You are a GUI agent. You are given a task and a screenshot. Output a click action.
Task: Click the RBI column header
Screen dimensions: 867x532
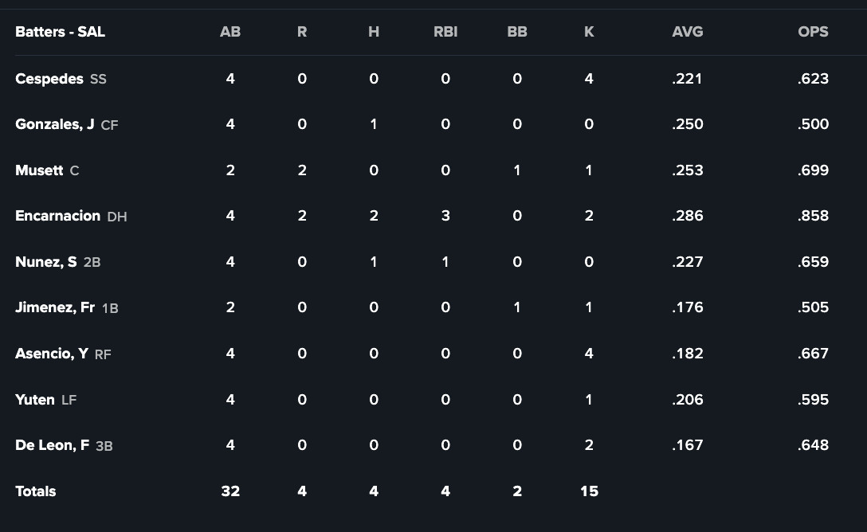pos(445,32)
